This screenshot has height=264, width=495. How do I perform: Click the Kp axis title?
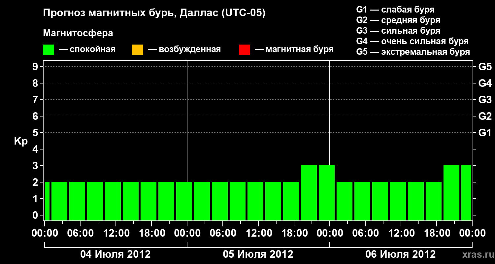coord(21,141)
